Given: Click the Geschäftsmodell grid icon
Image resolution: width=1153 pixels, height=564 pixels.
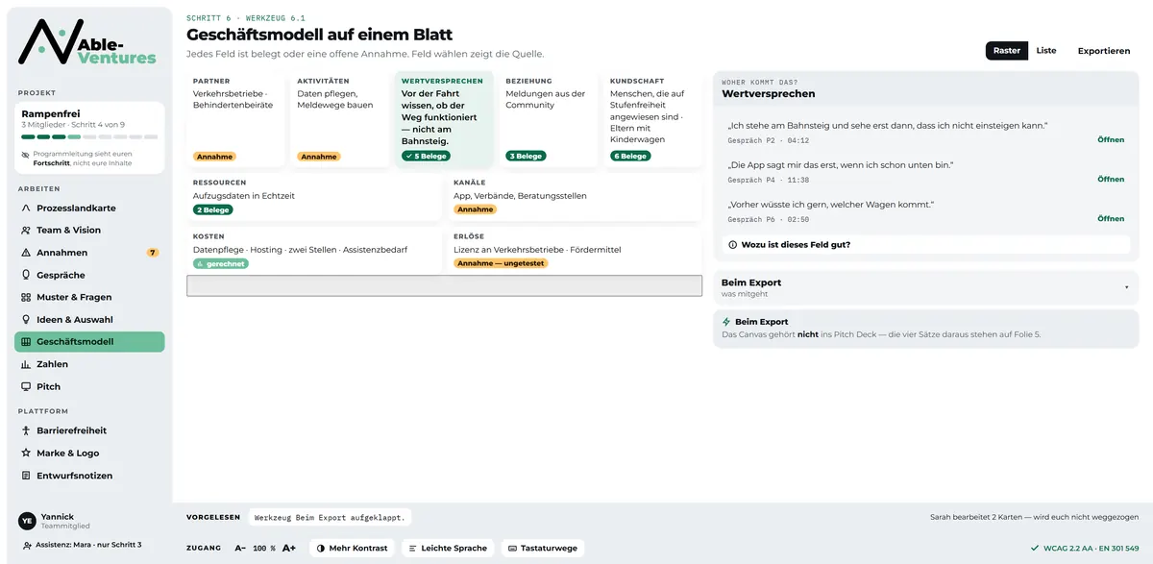Looking at the screenshot, I should click(27, 342).
